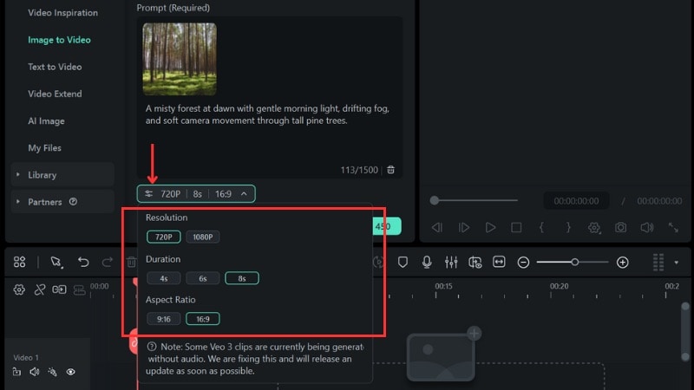
Task: Click into the prompt text about misty forest
Action: point(267,114)
